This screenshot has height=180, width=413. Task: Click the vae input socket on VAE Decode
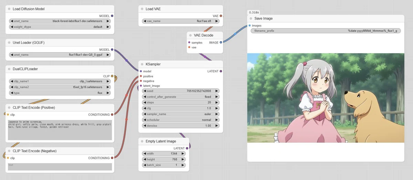[189, 47]
